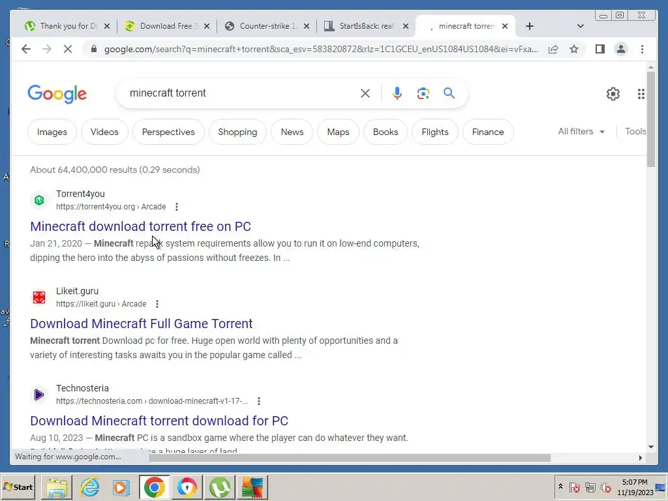
Task: Open the network tray icon
Action: 590,487
